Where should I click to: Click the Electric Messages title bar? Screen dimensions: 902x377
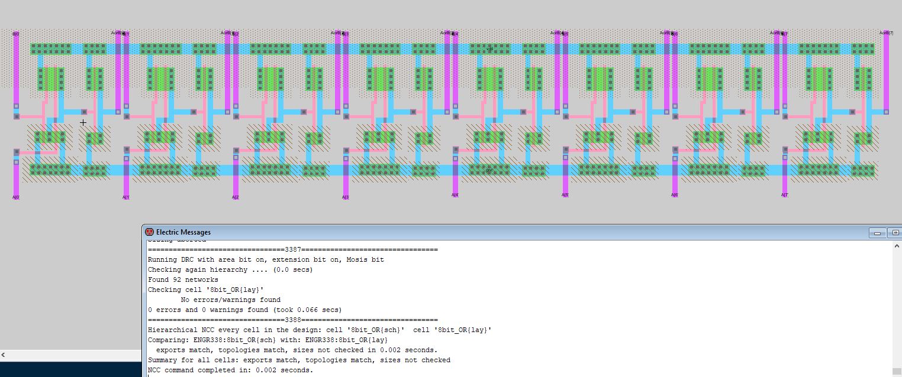(x=473, y=232)
